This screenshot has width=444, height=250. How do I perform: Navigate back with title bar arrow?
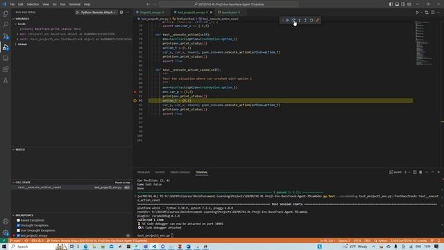(148, 4)
